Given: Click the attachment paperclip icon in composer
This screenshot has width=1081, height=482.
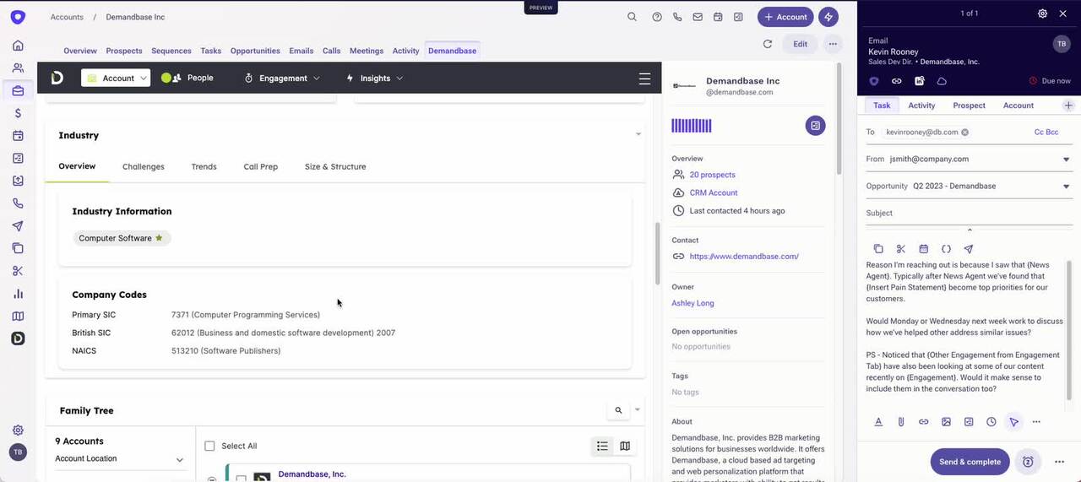Looking at the screenshot, I should 901,422.
